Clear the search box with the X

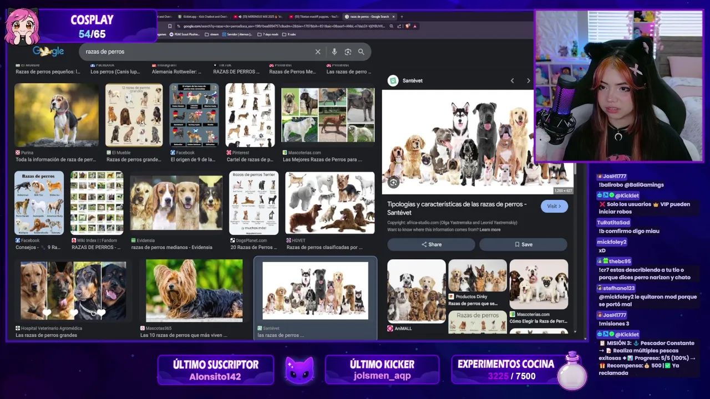tap(318, 52)
